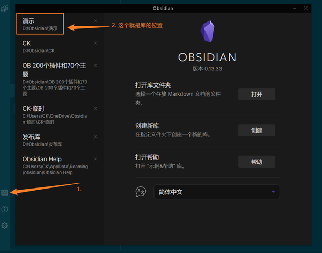Click the D:\Obsidian\CK path text
Screen dimensions: 322x253
(39, 51)
